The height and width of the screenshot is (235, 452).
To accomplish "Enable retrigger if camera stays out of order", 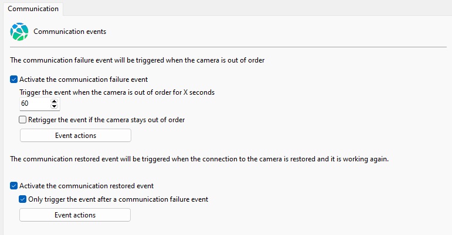I will coord(22,119).
